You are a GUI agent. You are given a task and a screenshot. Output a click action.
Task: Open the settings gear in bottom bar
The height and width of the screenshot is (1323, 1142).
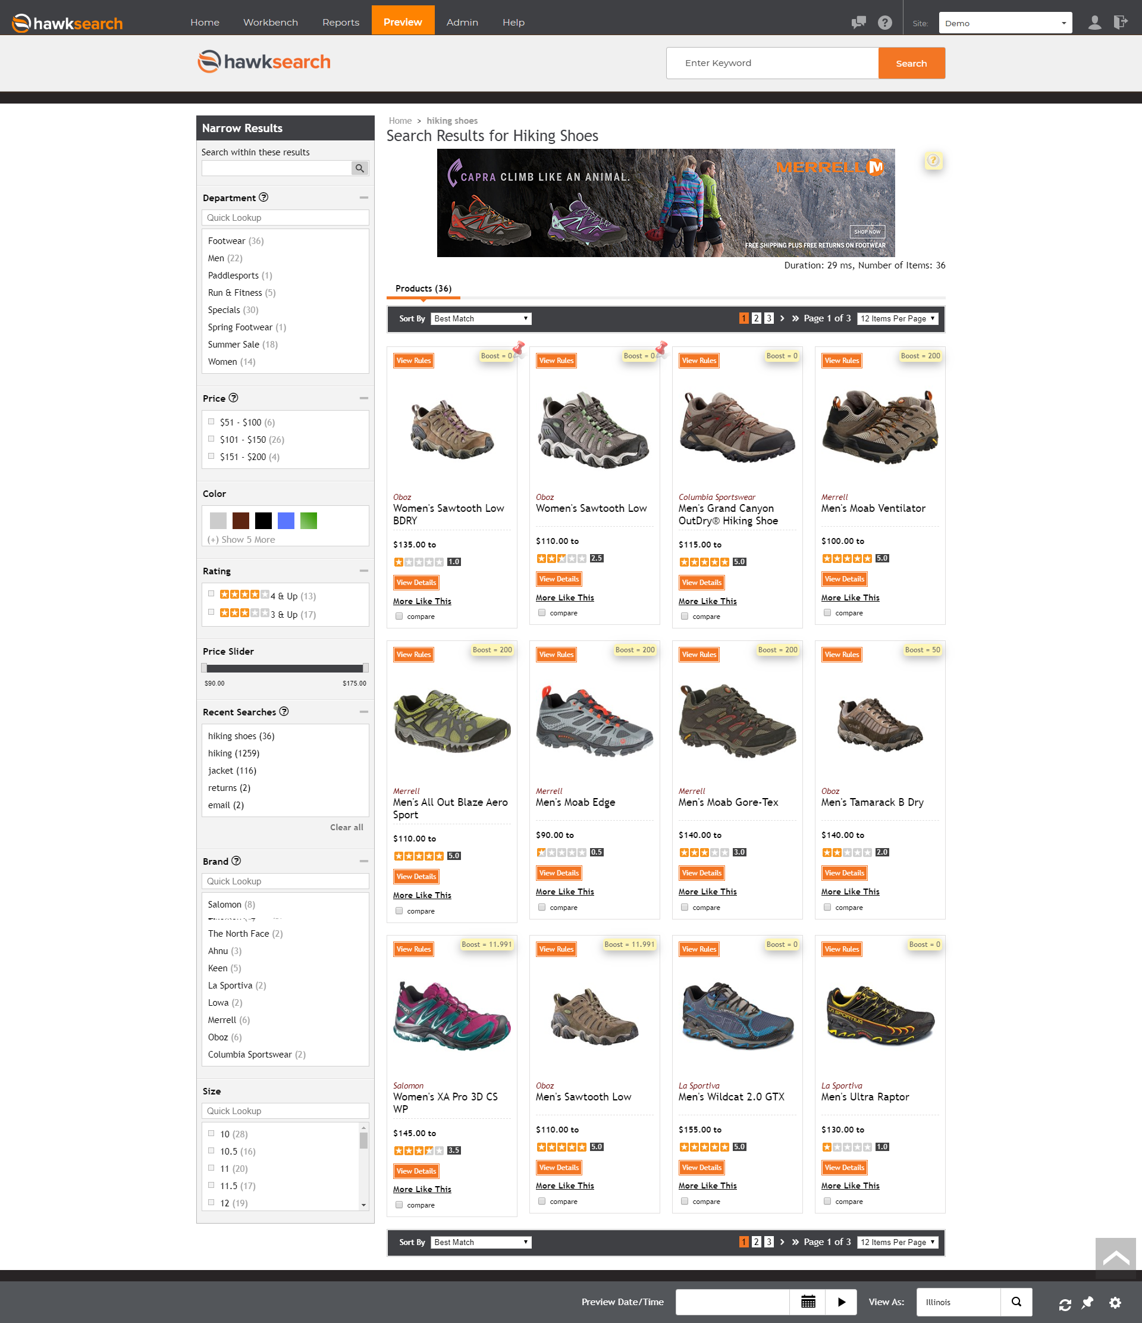1115,1303
